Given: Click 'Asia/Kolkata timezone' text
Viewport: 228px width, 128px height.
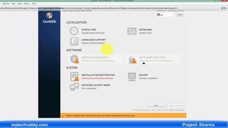Looking at the screenshot, I should pyautogui.click(x=93, y=33).
